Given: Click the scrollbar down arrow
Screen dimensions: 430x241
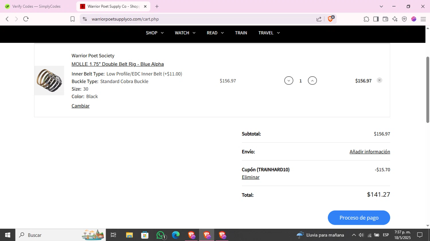Looking at the screenshot, I should point(427,226).
